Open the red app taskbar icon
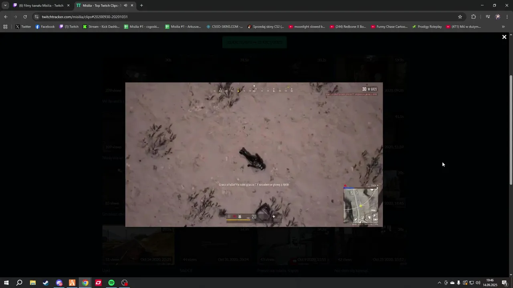513x288 pixels. (98, 283)
